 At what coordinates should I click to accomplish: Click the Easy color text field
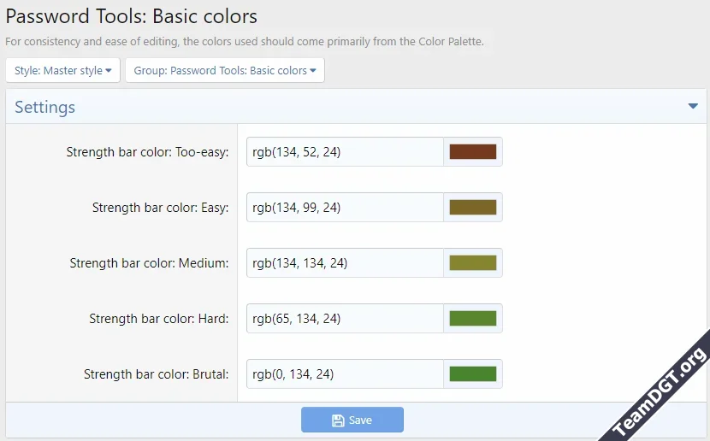(x=345, y=208)
